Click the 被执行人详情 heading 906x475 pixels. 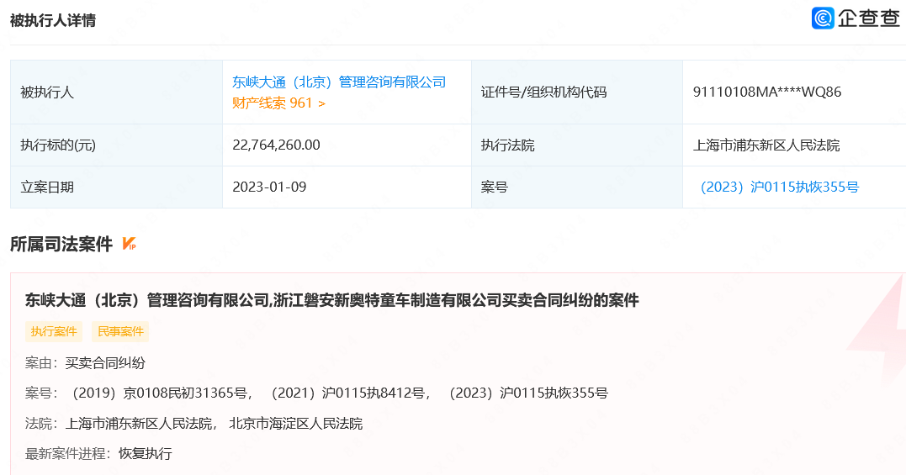[x=53, y=20]
